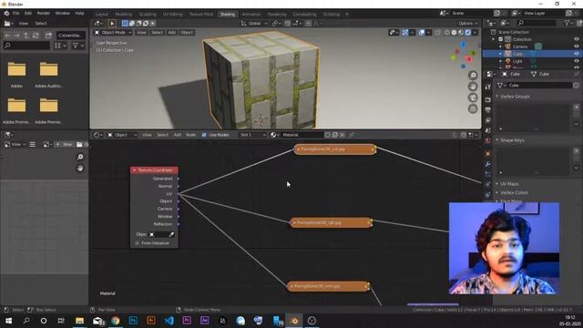Open the Blender logo menu
583x328 pixels.
pyautogui.click(x=6, y=13)
